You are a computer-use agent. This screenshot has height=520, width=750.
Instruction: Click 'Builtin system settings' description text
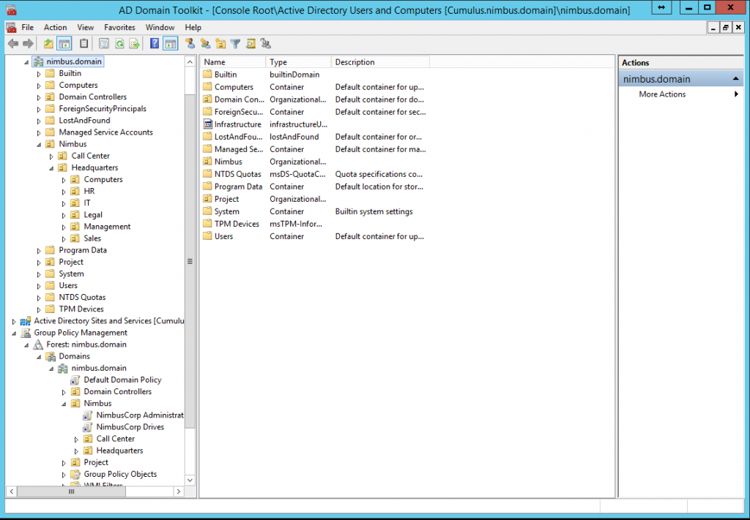pyautogui.click(x=374, y=211)
